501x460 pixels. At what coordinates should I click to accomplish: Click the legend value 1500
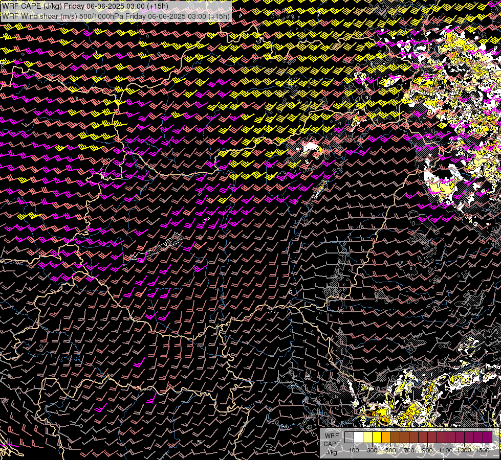point(483,450)
